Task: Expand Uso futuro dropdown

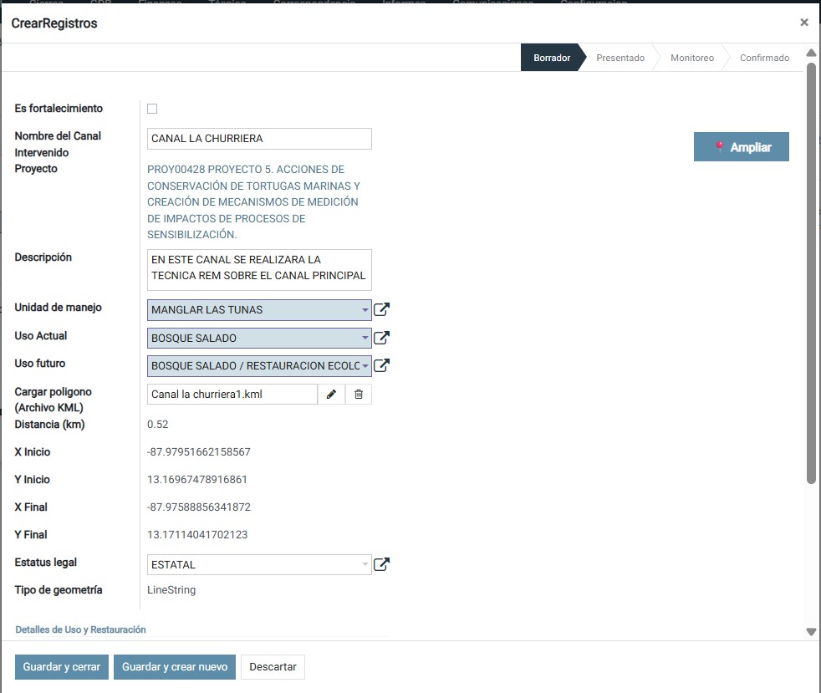Action: click(365, 366)
